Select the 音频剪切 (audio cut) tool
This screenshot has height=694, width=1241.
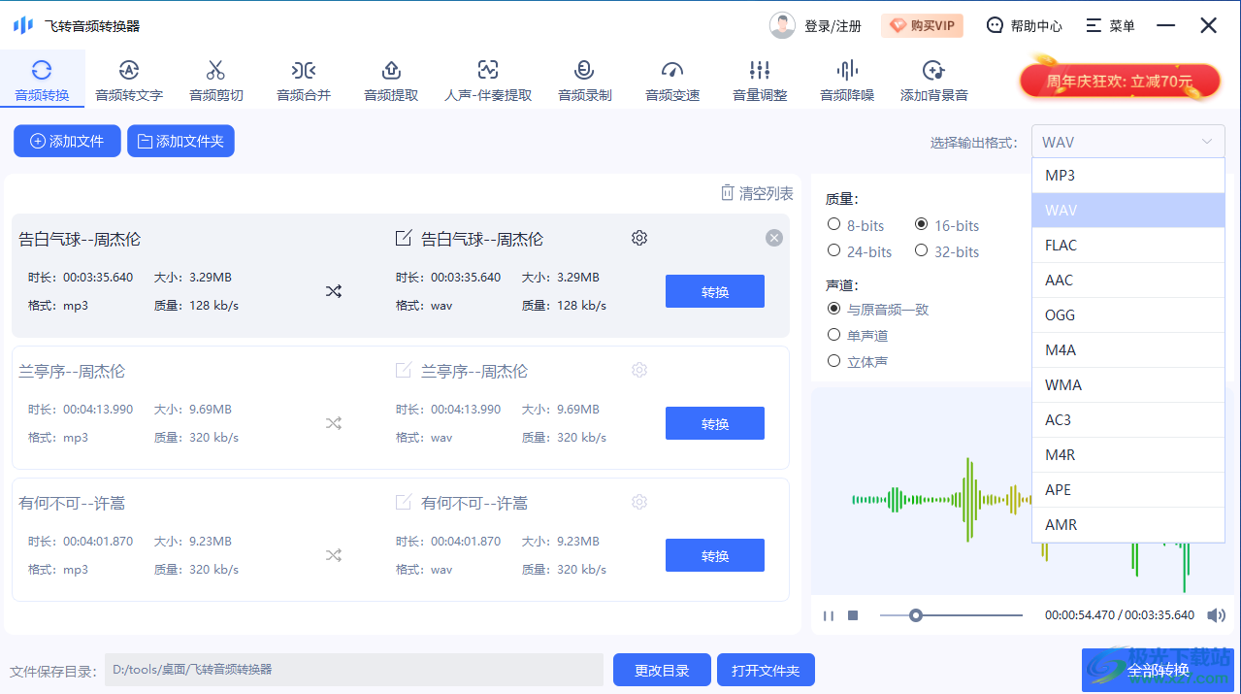pos(215,80)
